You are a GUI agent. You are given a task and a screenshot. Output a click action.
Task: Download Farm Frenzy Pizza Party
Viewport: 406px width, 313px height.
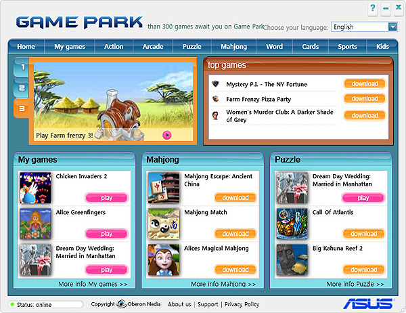click(x=365, y=98)
